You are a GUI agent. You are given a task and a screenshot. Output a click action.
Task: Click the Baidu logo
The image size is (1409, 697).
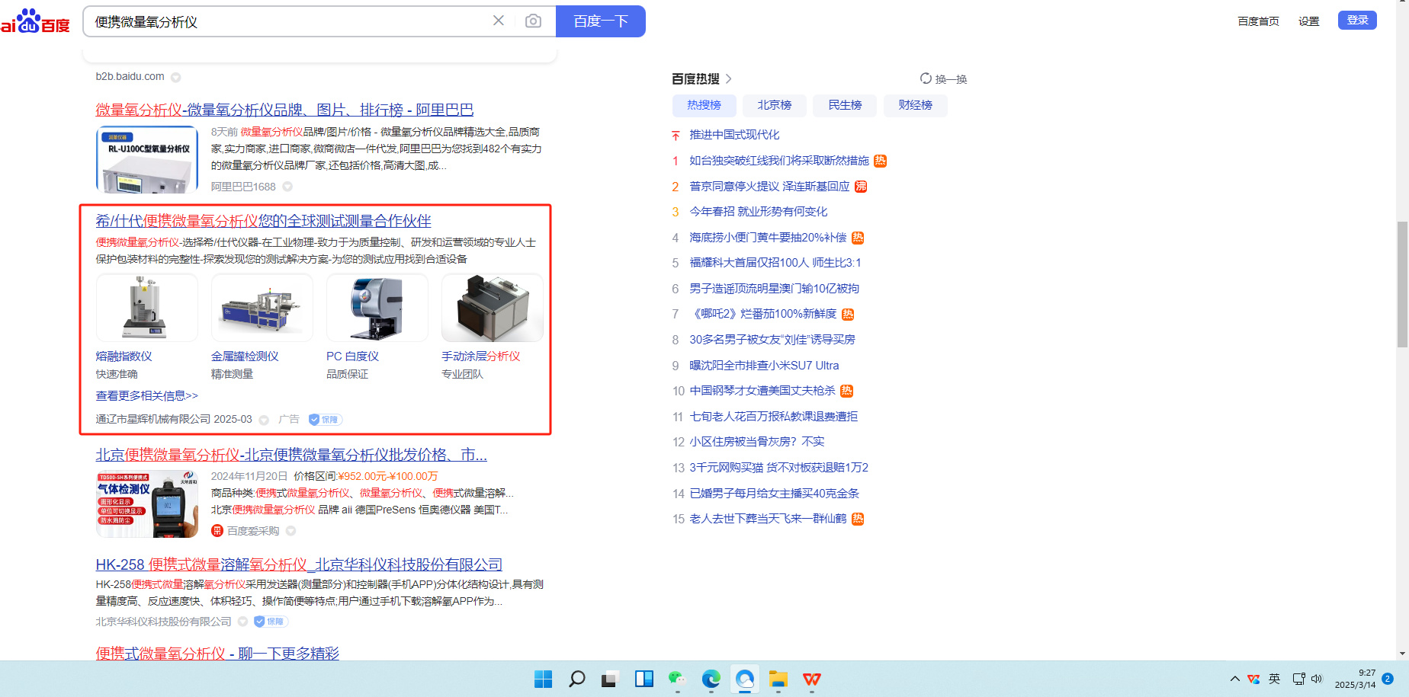point(35,21)
